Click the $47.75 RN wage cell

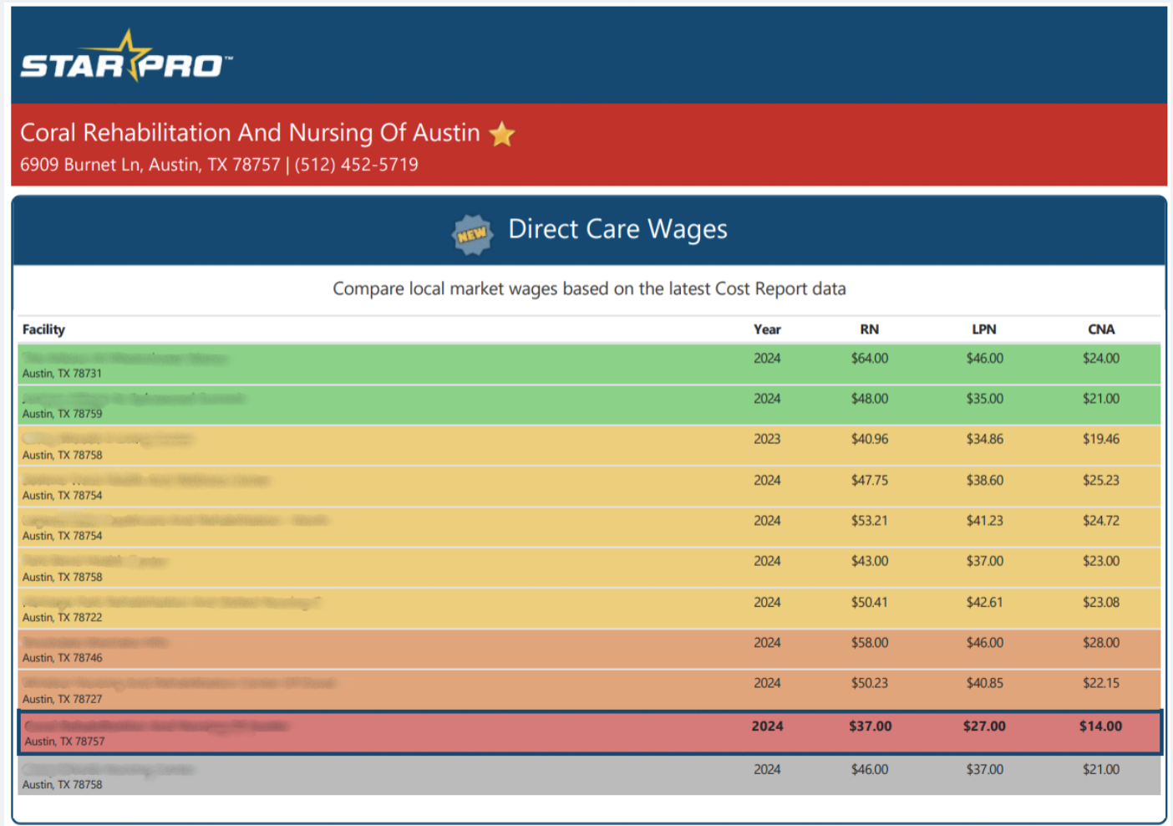point(870,481)
